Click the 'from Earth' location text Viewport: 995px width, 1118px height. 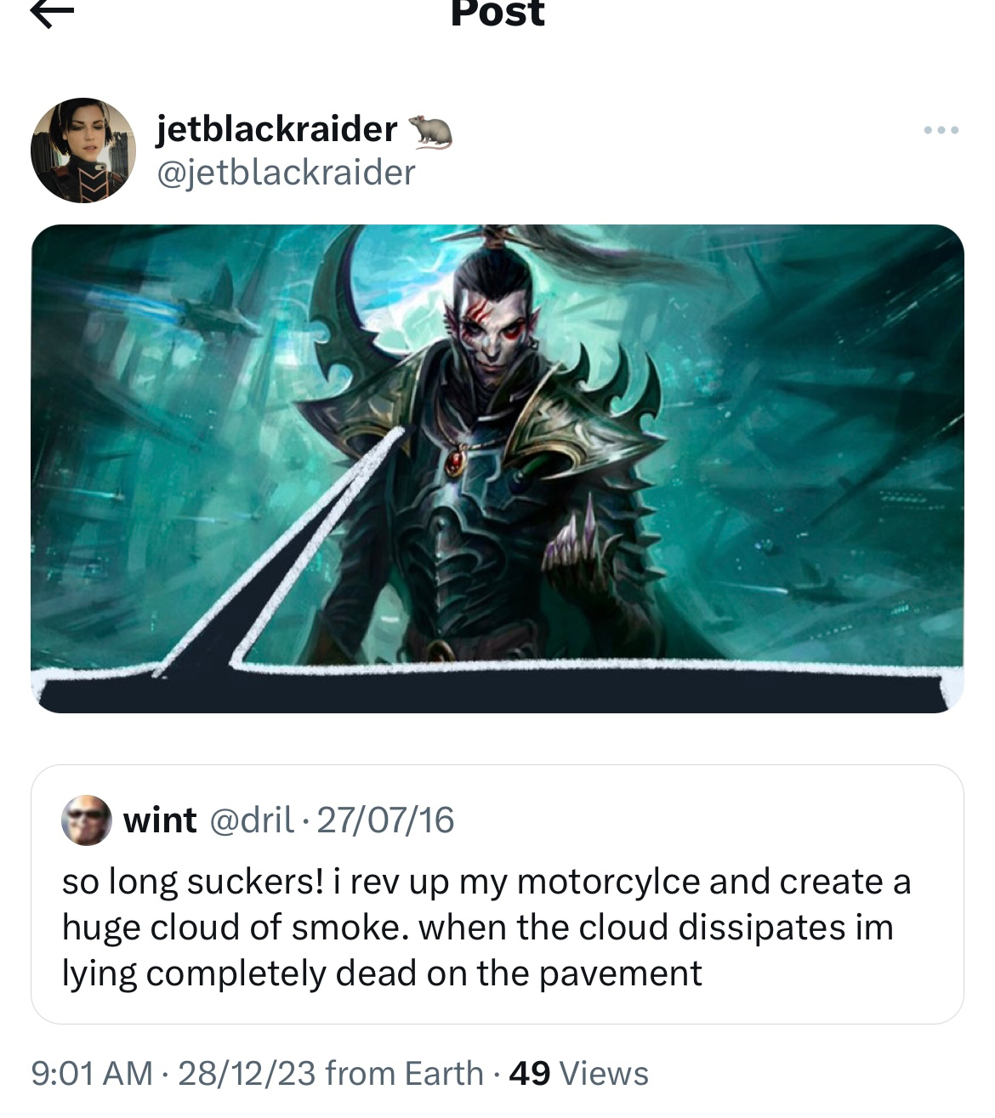[404, 1073]
